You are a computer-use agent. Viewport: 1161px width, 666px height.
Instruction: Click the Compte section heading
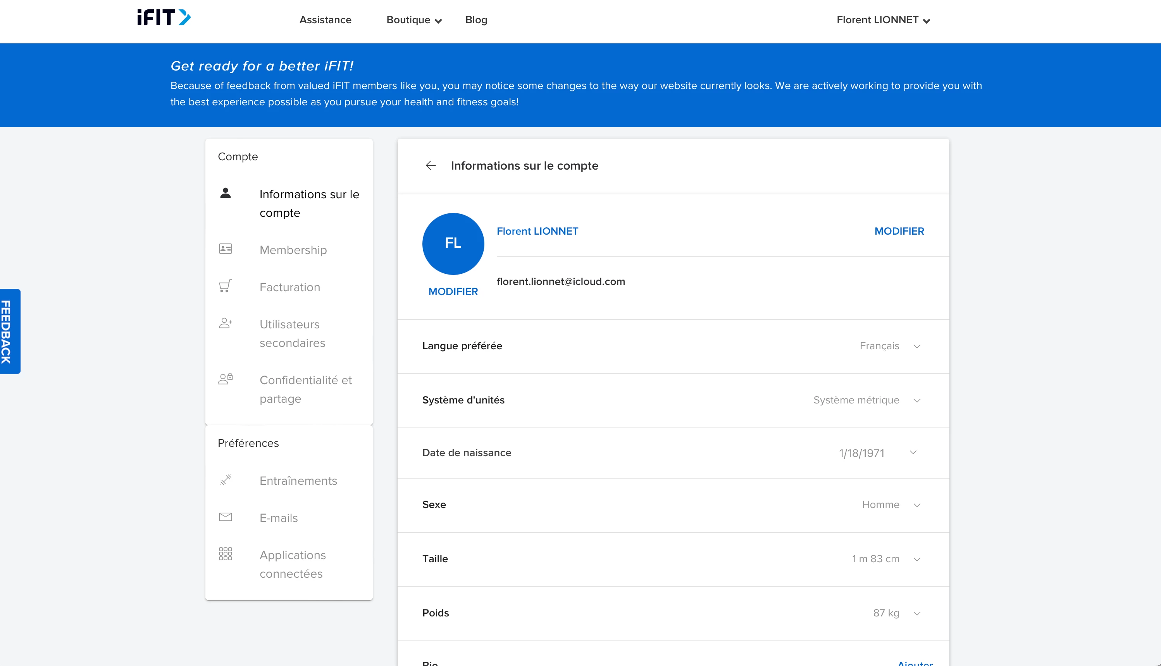tap(238, 156)
